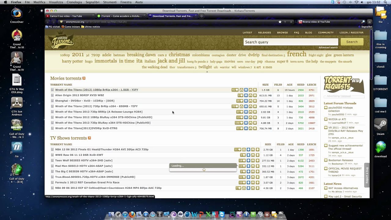The image size is (391, 220).
Task: Click 'french' tag in tag cloud
Action: [x=297, y=54]
